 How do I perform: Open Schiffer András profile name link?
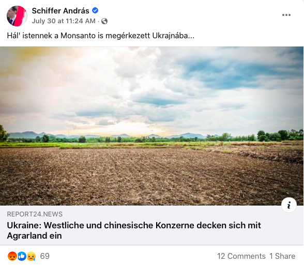[60, 11]
